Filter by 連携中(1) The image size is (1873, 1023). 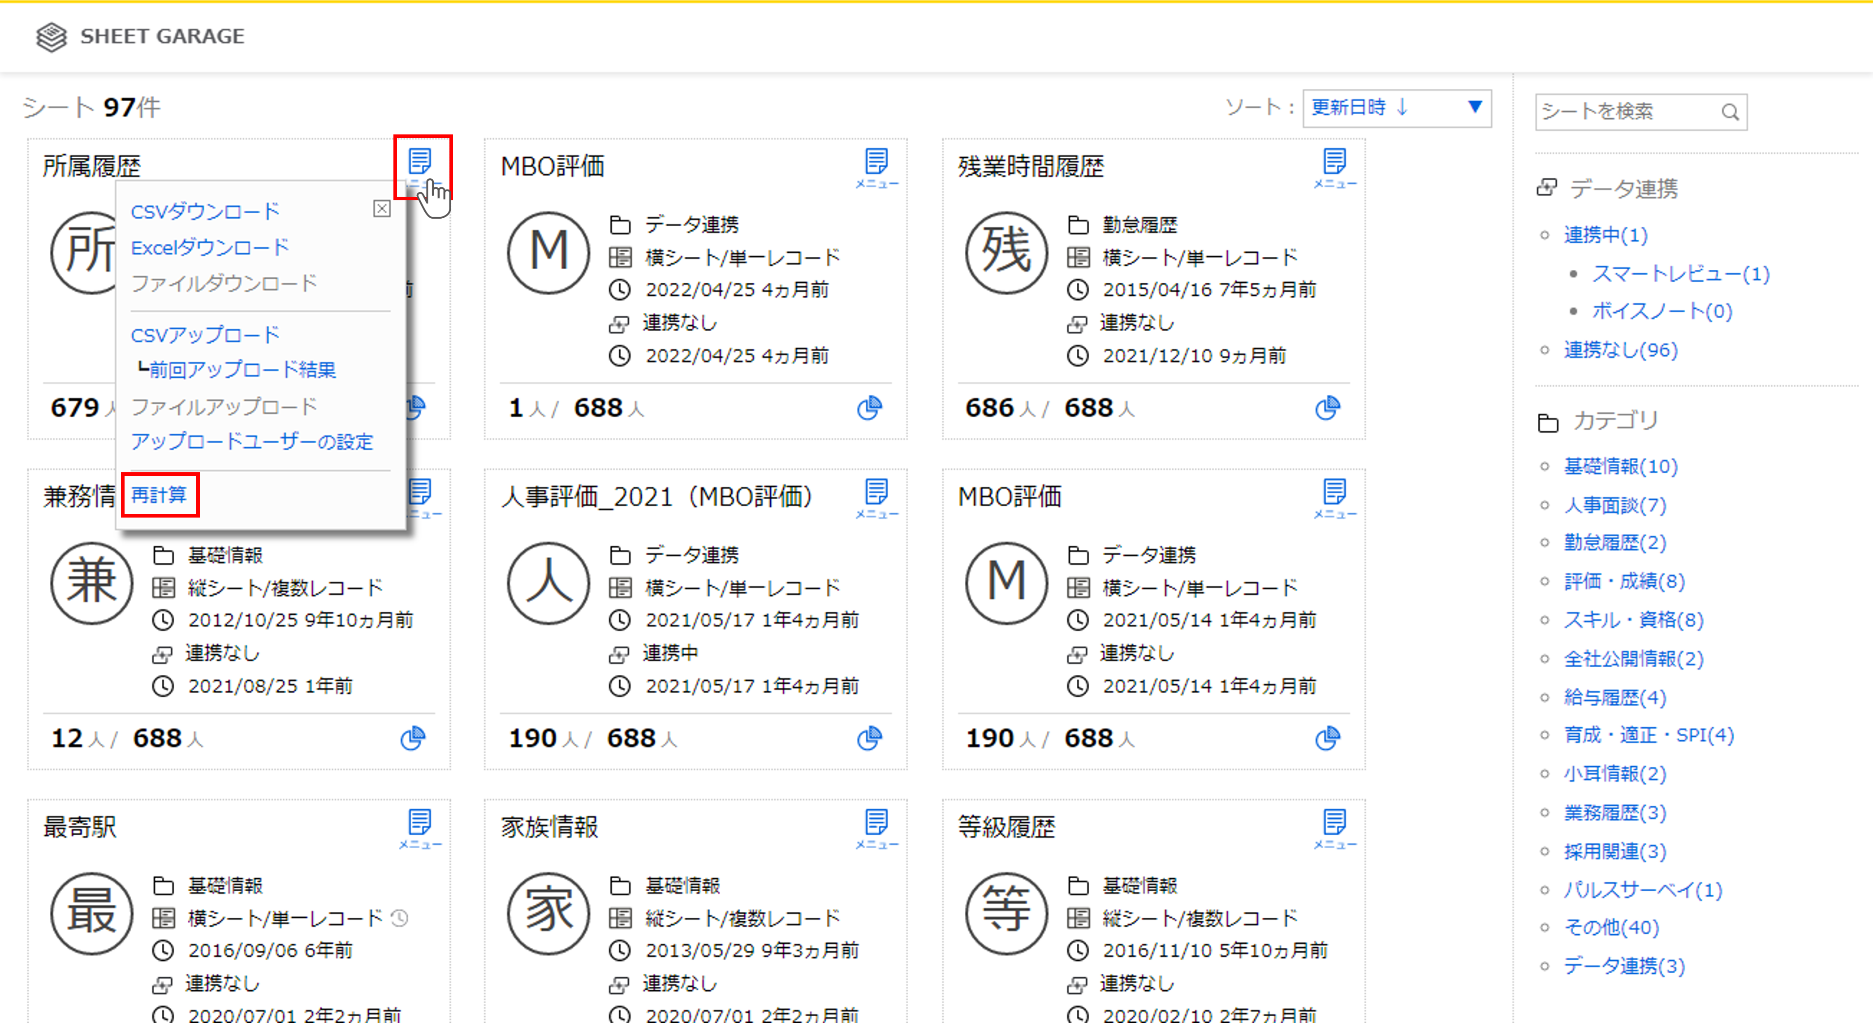pos(1605,235)
